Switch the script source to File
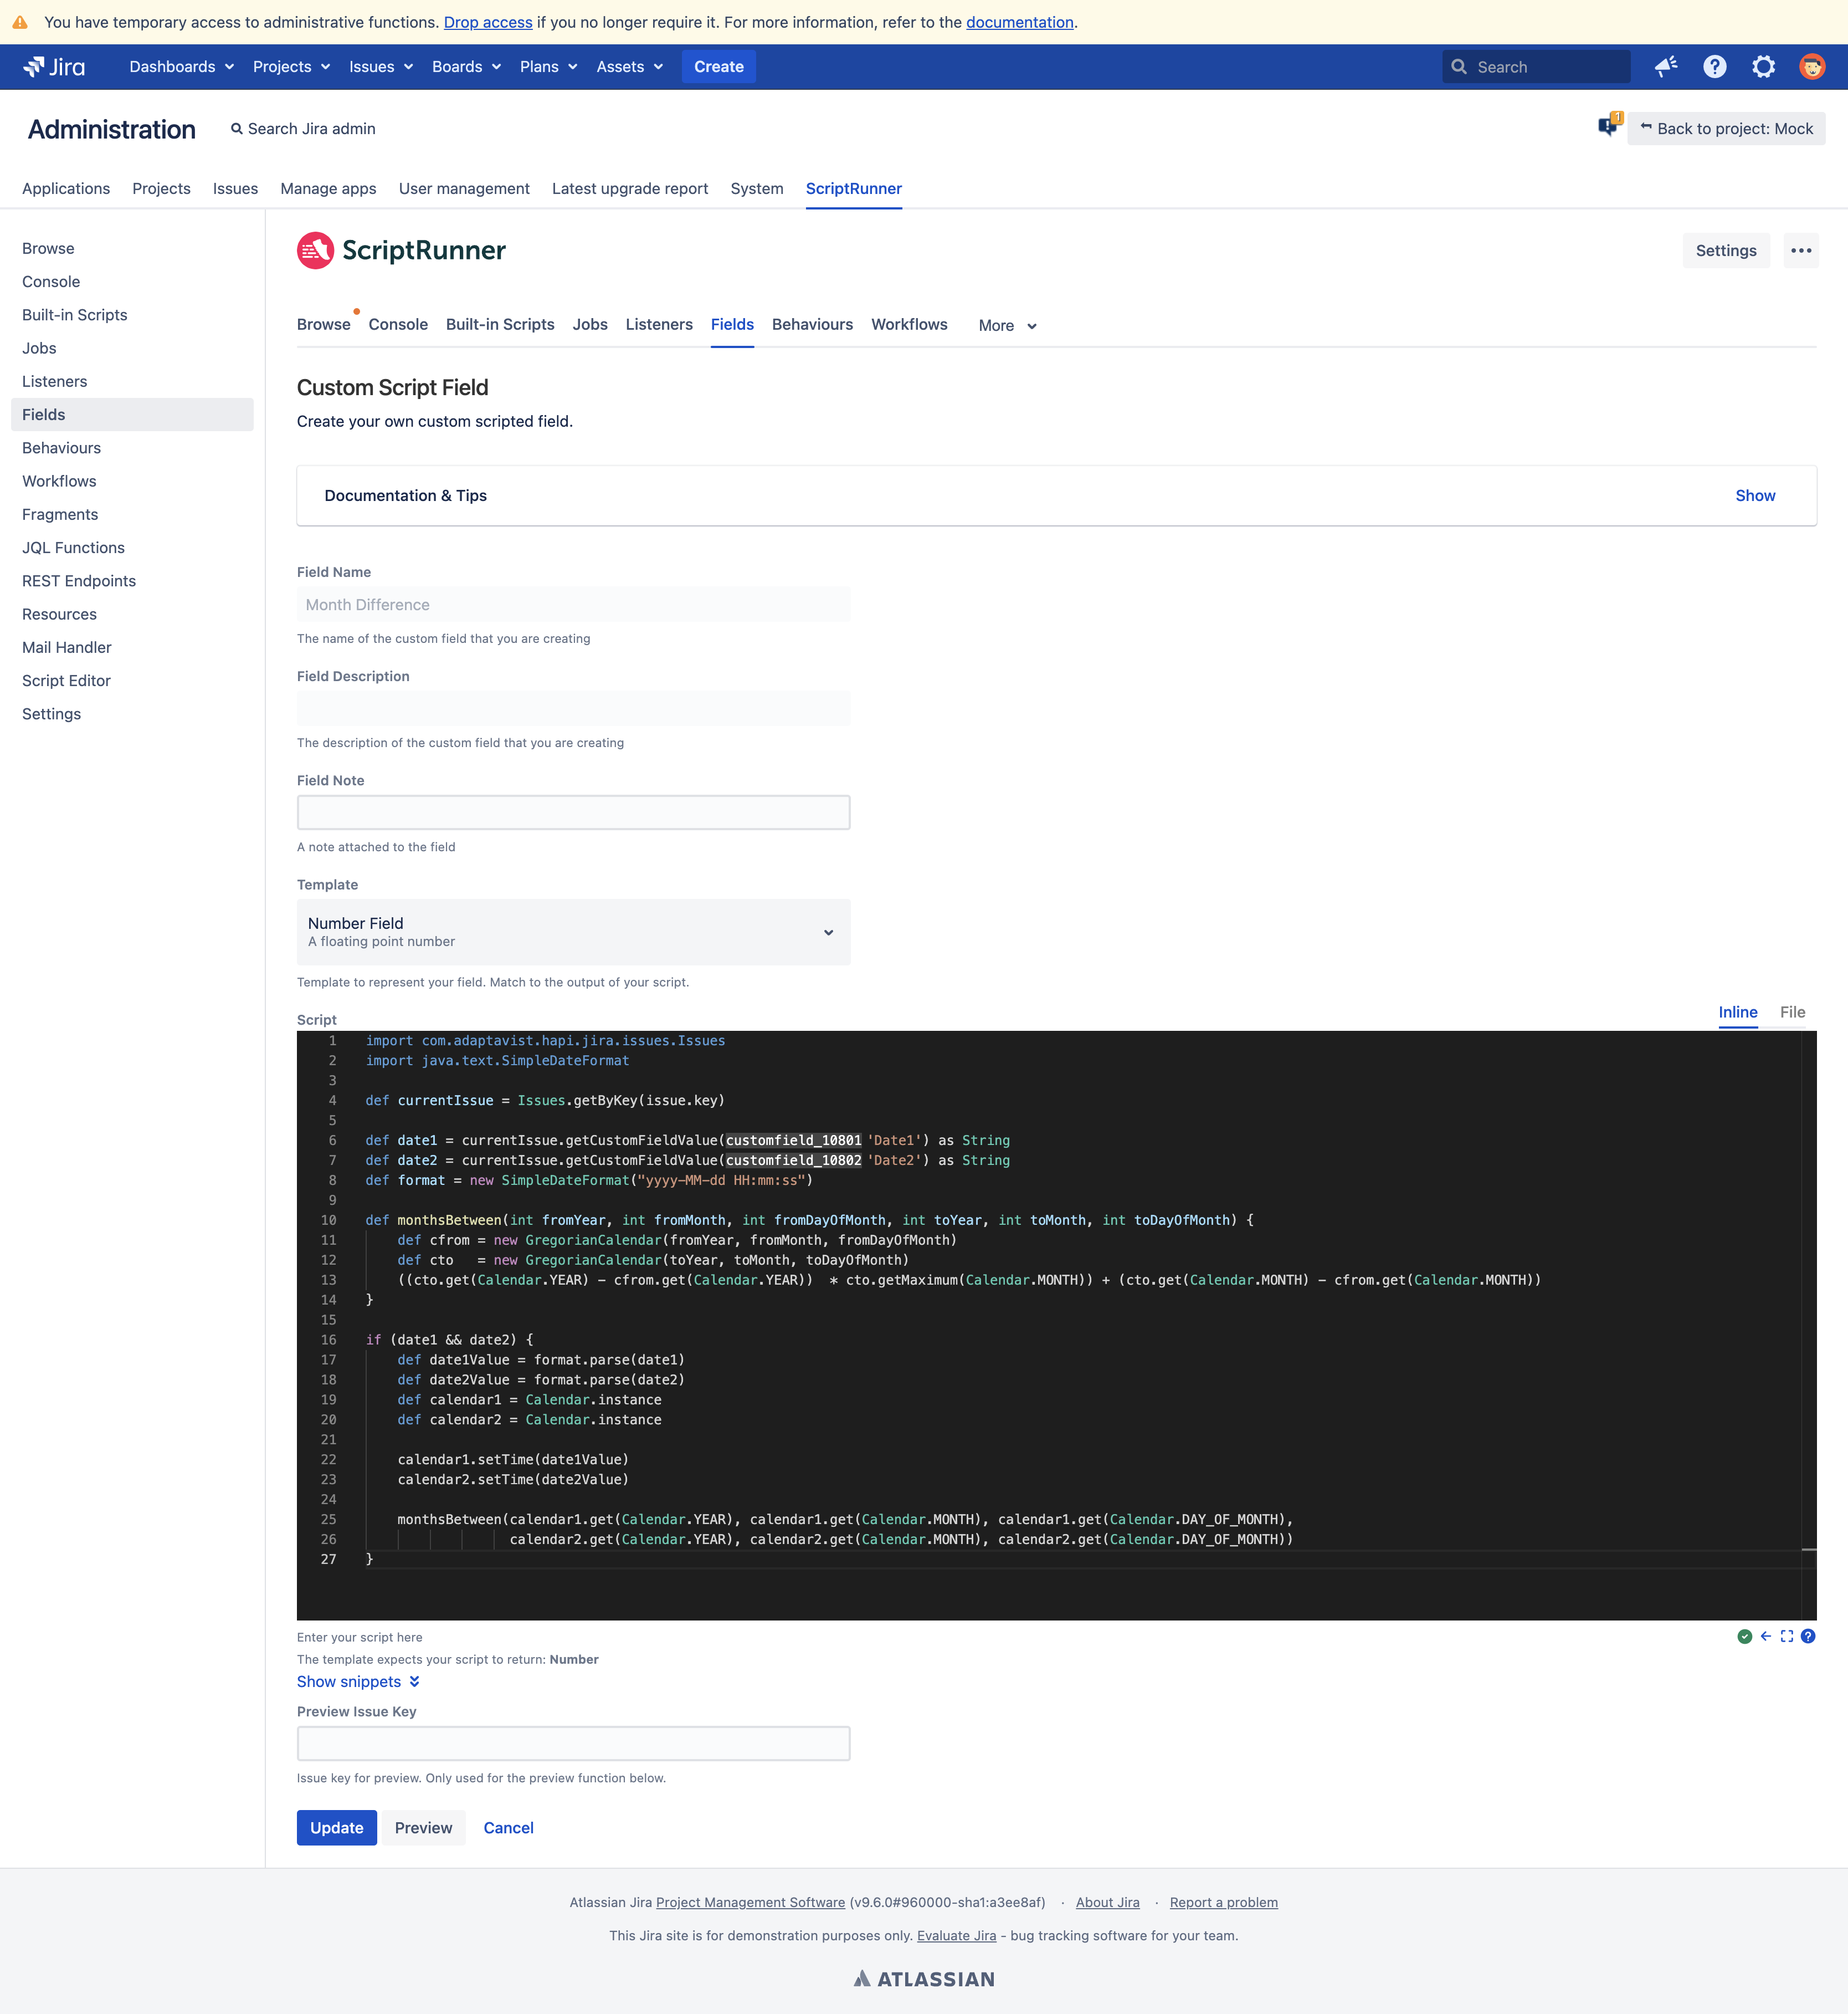 (1792, 1011)
